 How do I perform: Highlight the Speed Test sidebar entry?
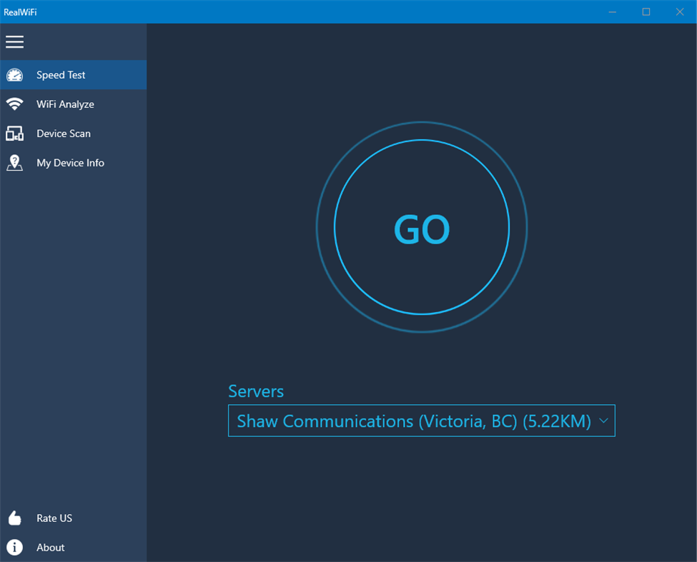point(61,74)
